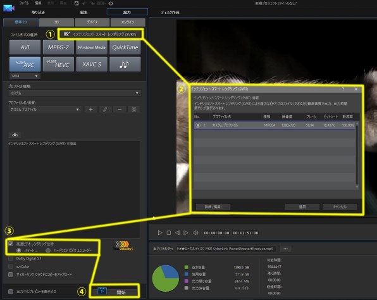Select profile row 1 radio button in SVRT dialog
This screenshot has width=377, height=300.
[198, 125]
